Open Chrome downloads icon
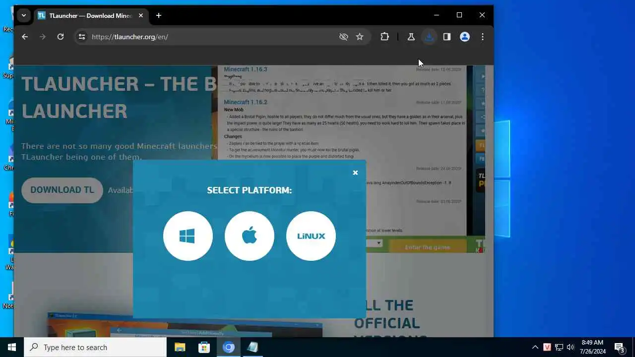Viewport: 635px width, 357px height. tap(429, 37)
